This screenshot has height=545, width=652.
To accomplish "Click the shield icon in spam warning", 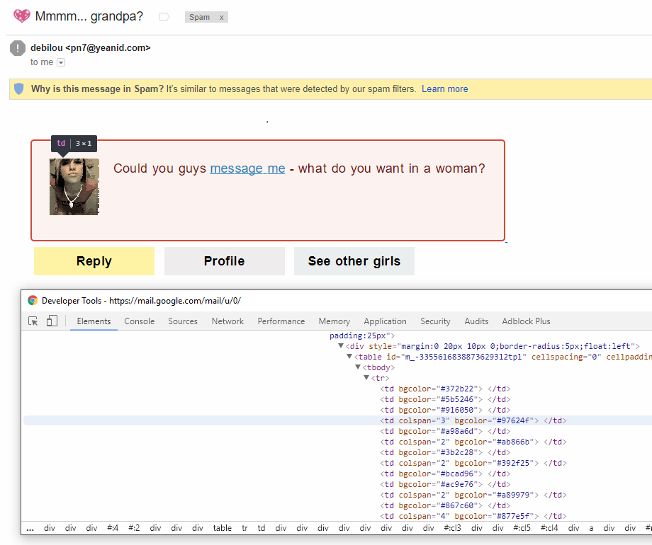I will click(18, 88).
